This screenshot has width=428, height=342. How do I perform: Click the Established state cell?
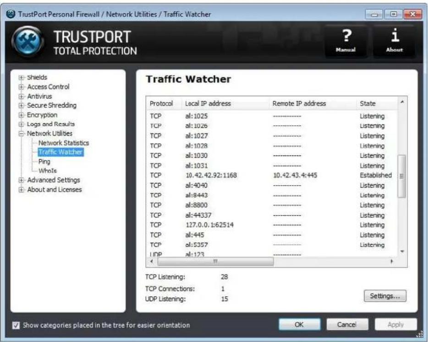coord(376,176)
